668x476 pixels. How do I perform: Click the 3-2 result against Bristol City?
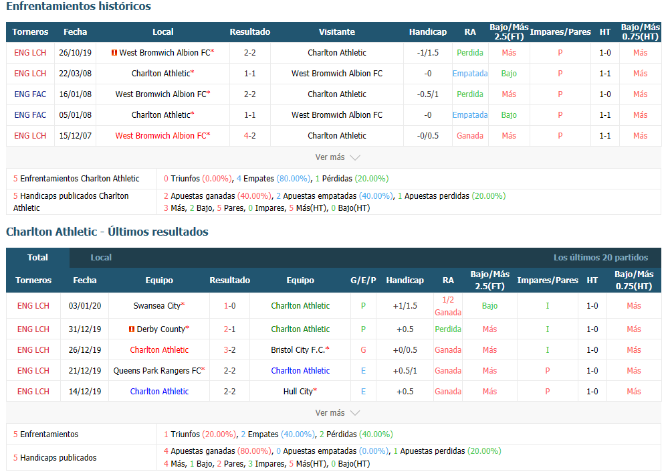pyautogui.click(x=229, y=350)
